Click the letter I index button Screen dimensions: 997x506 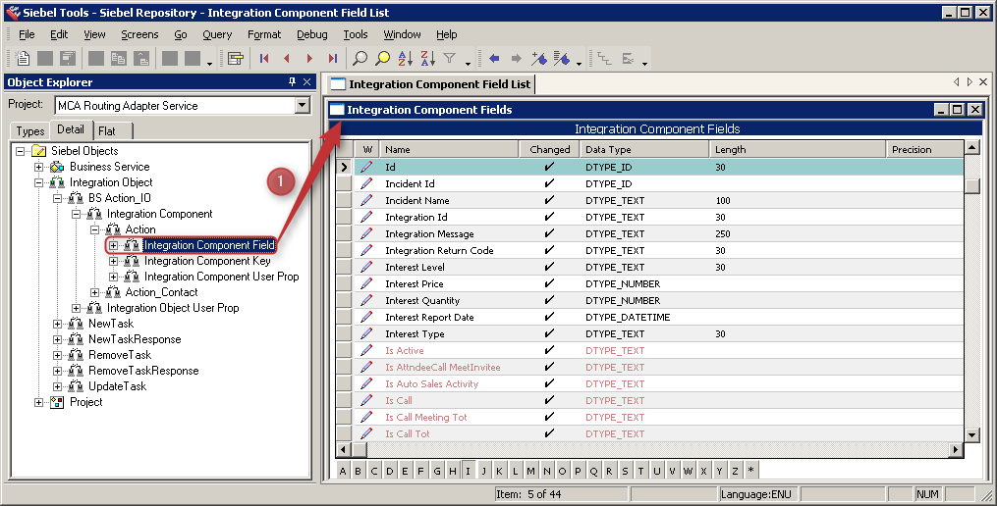click(468, 471)
